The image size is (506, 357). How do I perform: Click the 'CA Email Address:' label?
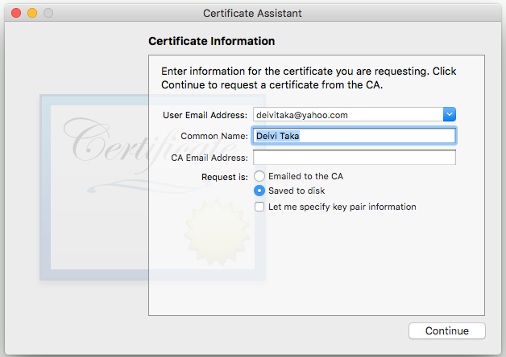pos(209,158)
